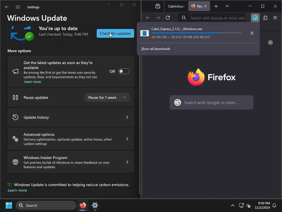
Task: Open new tab personalization gear in Firefox
Action: tap(270, 43)
